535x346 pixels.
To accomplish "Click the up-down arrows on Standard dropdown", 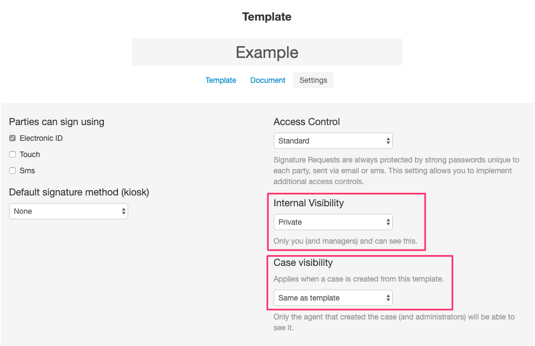I will (x=388, y=141).
